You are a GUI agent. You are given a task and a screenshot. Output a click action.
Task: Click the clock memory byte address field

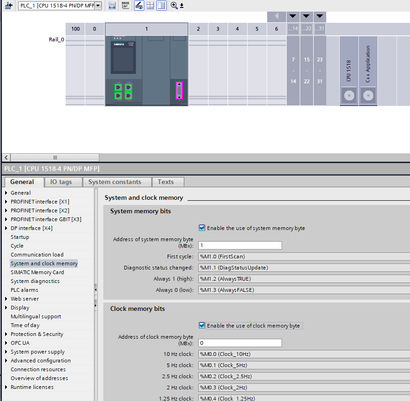point(240,343)
